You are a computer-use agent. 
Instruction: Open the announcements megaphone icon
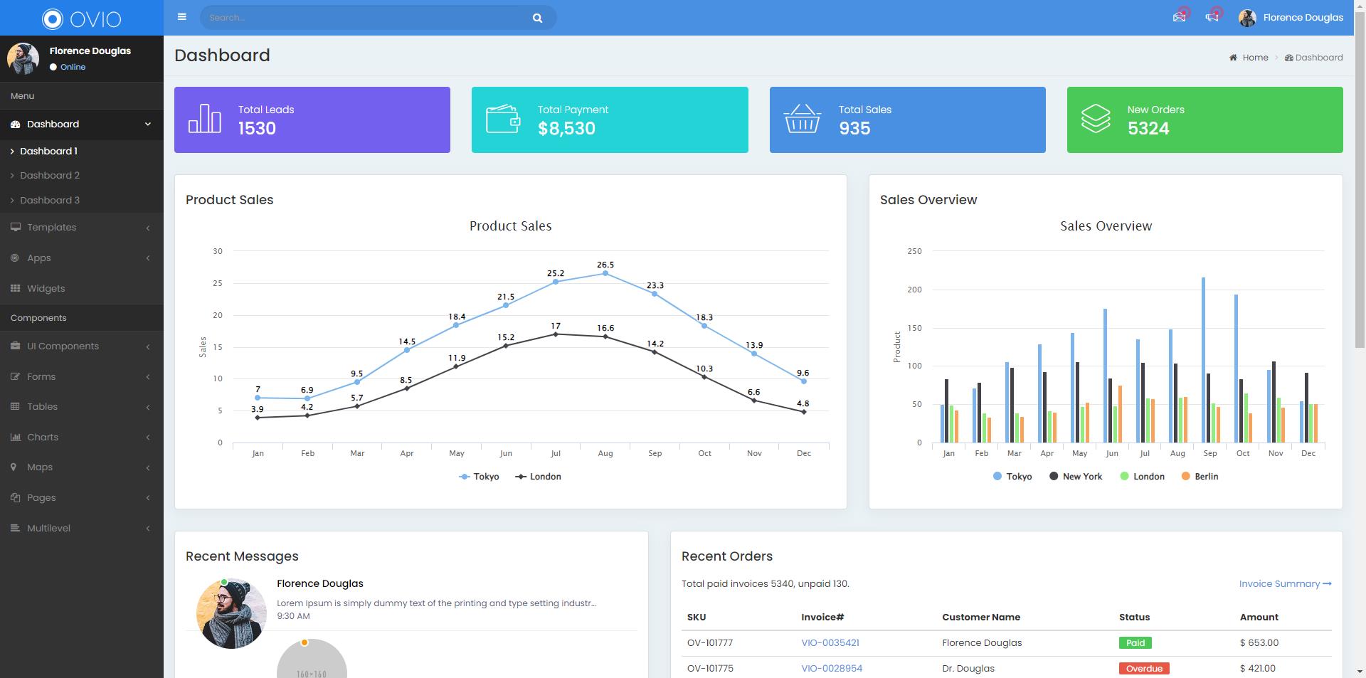(x=1212, y=17)
